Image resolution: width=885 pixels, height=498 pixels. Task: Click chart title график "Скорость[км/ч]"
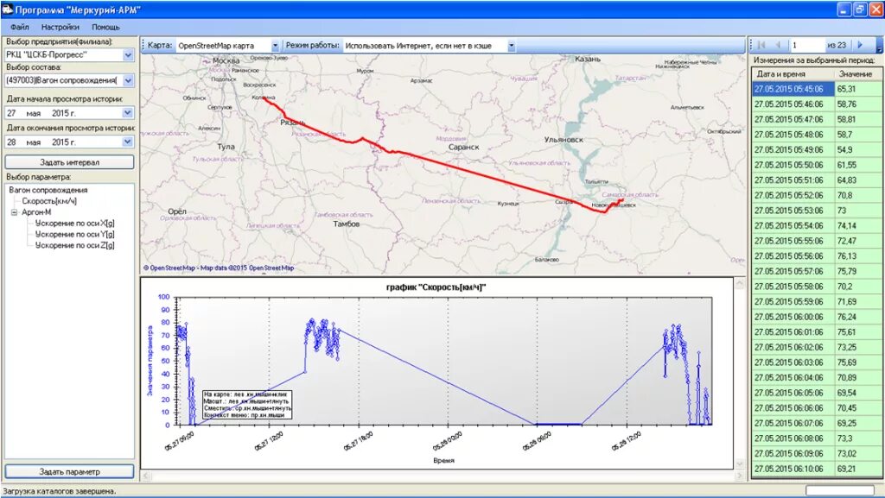(x=436, y=287)
